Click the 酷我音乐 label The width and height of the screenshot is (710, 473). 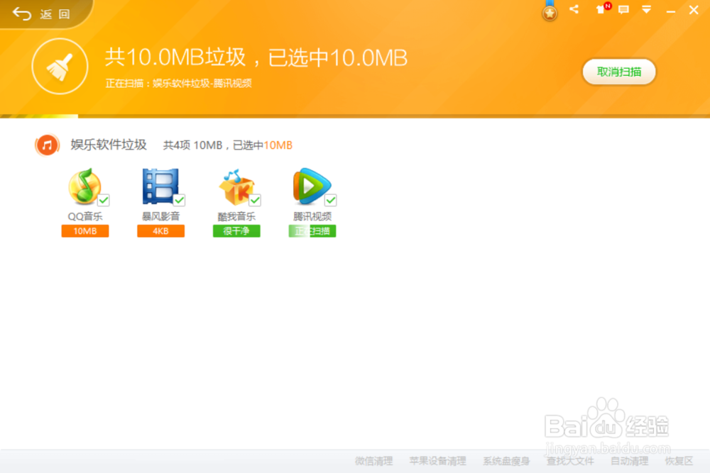(x=236, y=216)
